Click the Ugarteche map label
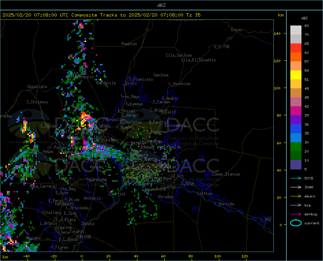 [97, 180]
